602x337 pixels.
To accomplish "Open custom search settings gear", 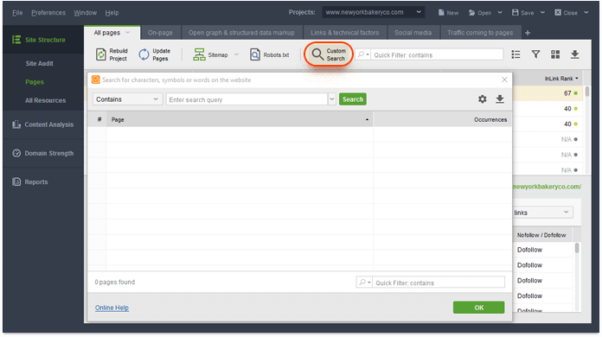I will 483,99.
